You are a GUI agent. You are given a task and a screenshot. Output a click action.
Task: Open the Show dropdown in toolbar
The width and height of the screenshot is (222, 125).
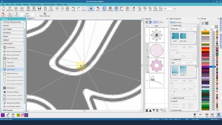click(x=98, y=9)
